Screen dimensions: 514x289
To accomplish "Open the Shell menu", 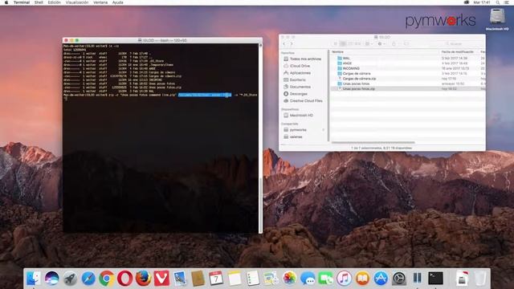I will (39, 2).
